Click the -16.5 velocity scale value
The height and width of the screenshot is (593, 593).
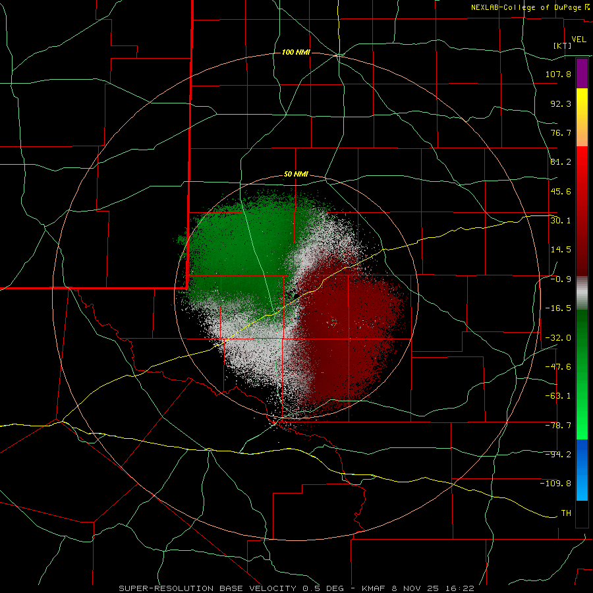click(x=558, y=308)
